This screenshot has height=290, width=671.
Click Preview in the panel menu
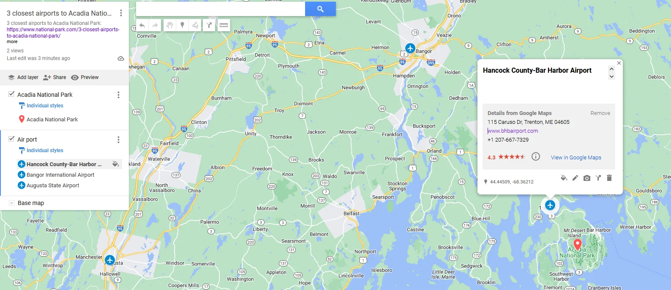click(x=85, y=77)
